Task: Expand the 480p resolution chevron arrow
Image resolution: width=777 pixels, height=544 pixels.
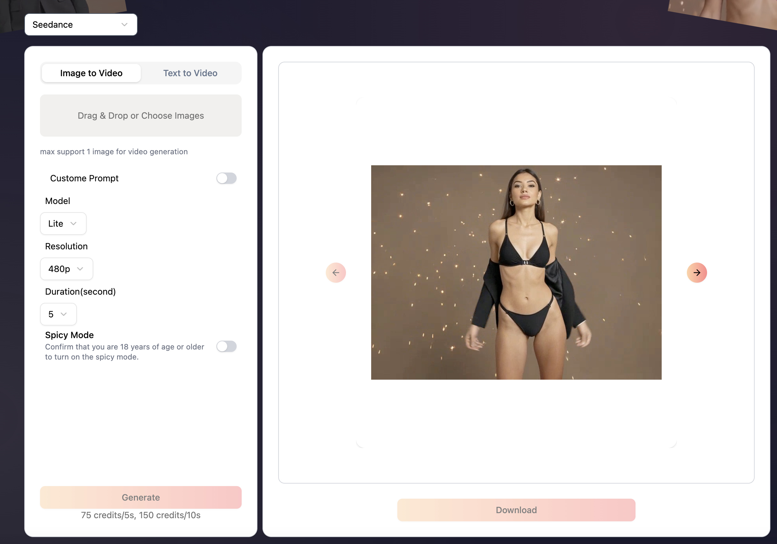Action: (x=80, y=269)
